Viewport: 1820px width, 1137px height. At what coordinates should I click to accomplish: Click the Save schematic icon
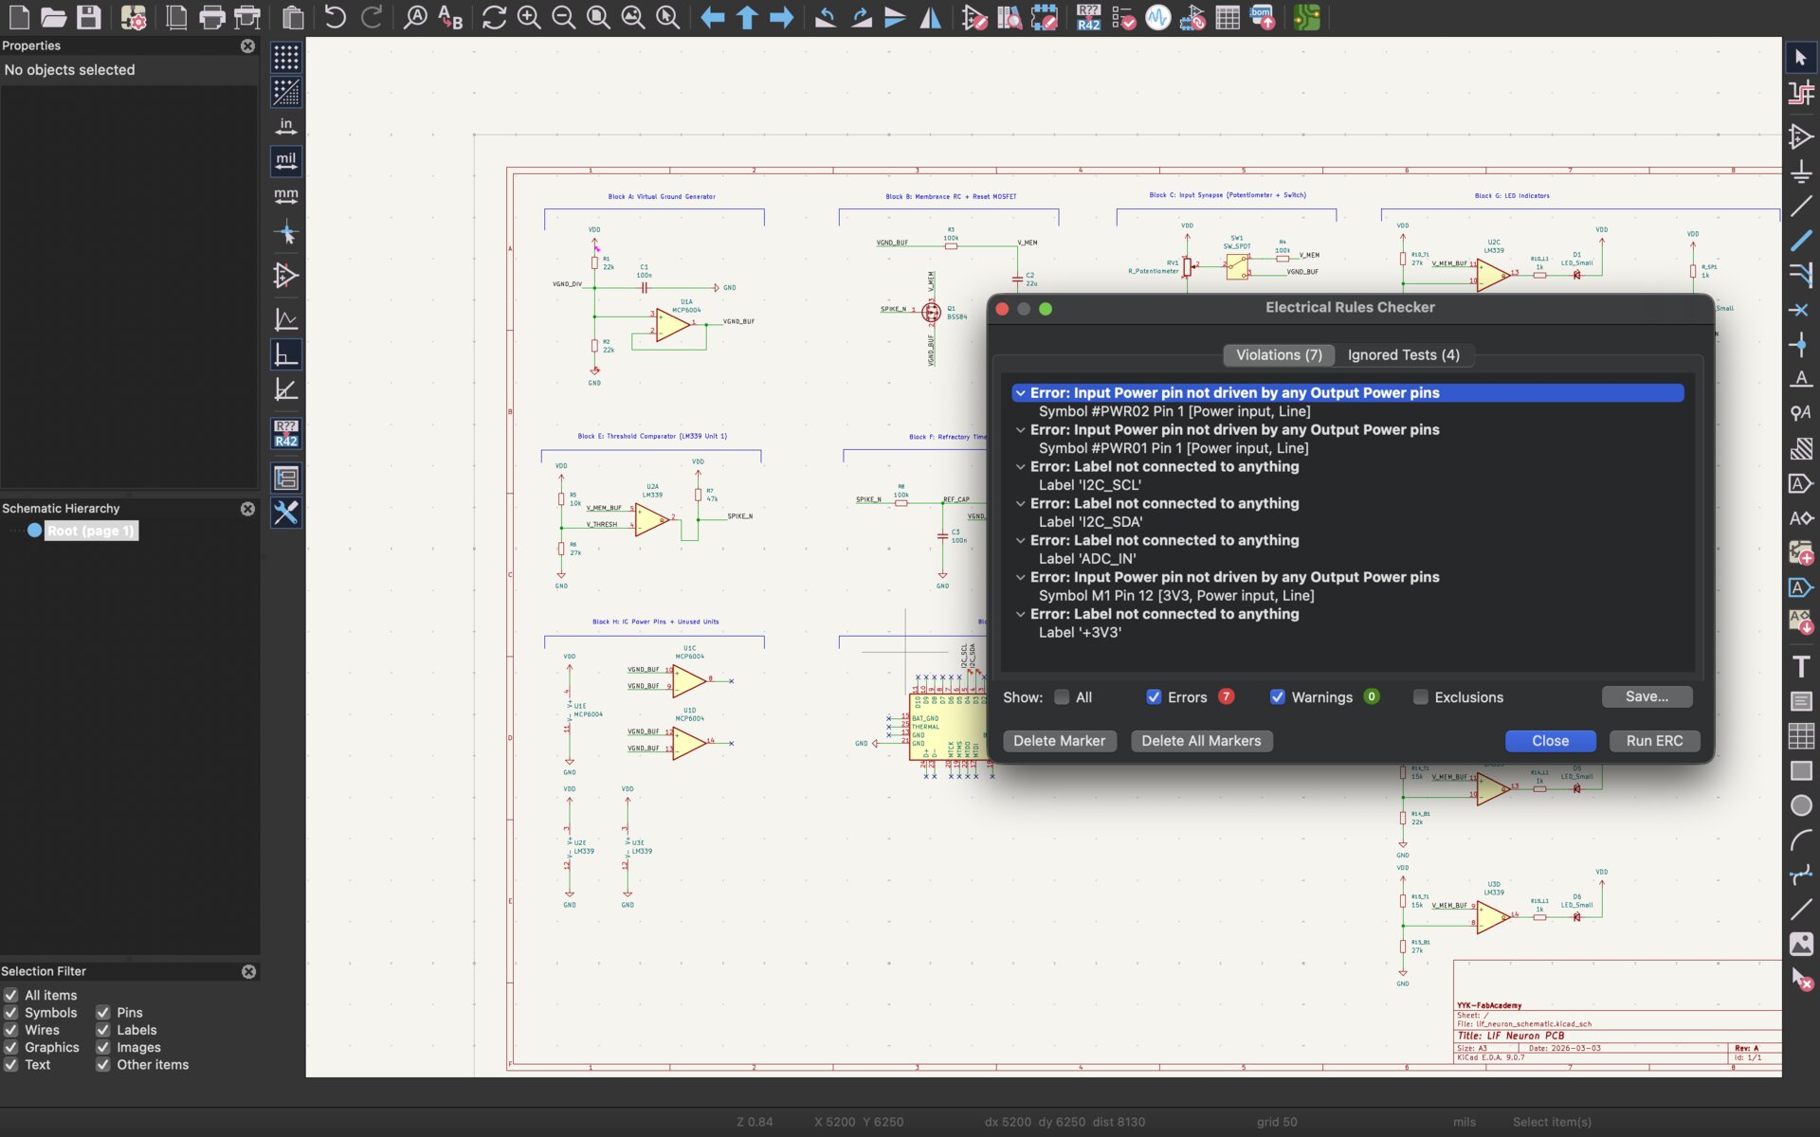click(x=88, y=17)
